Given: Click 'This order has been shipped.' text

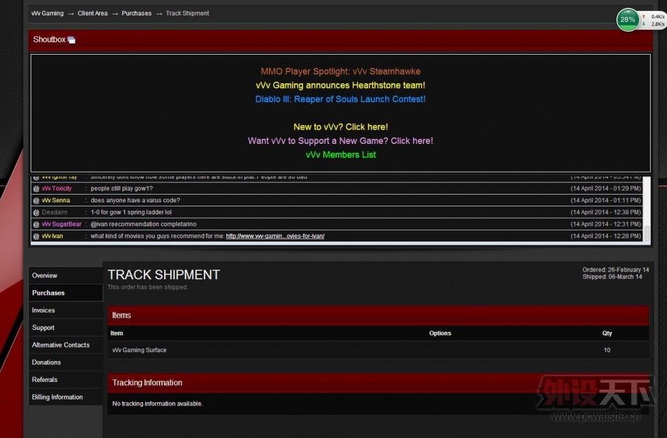Looking at the screenshot, I should click(148, 287).
